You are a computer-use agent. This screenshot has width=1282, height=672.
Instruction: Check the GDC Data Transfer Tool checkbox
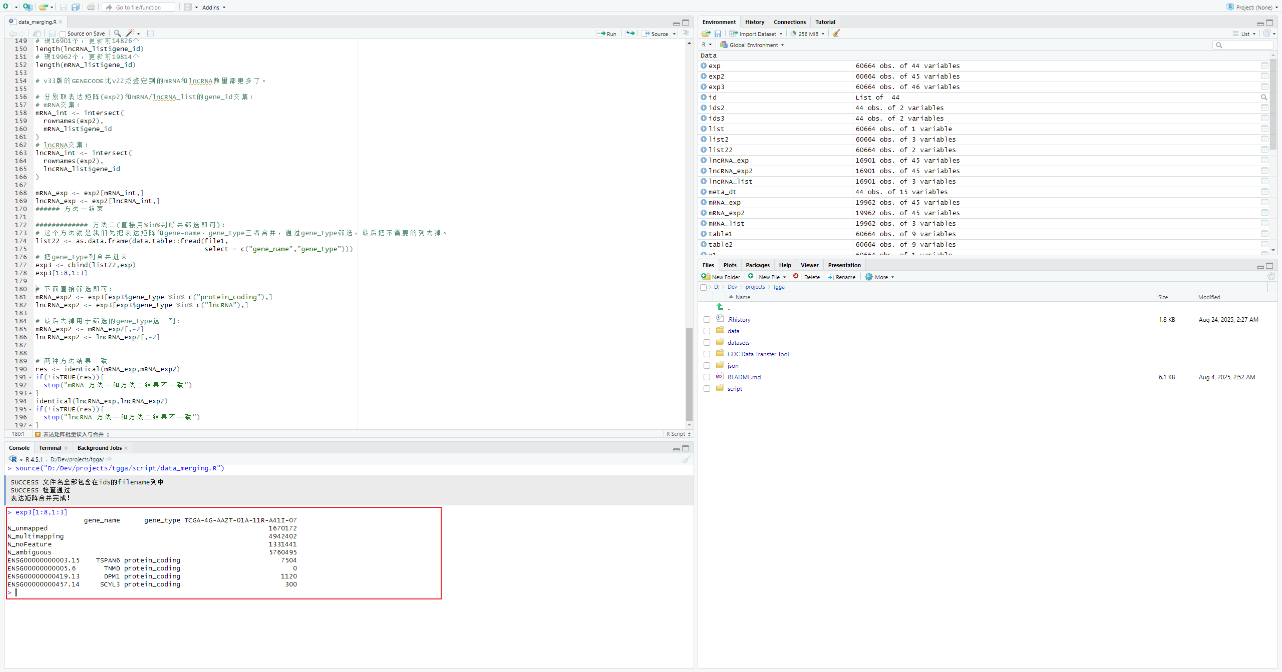click(707, 354)
